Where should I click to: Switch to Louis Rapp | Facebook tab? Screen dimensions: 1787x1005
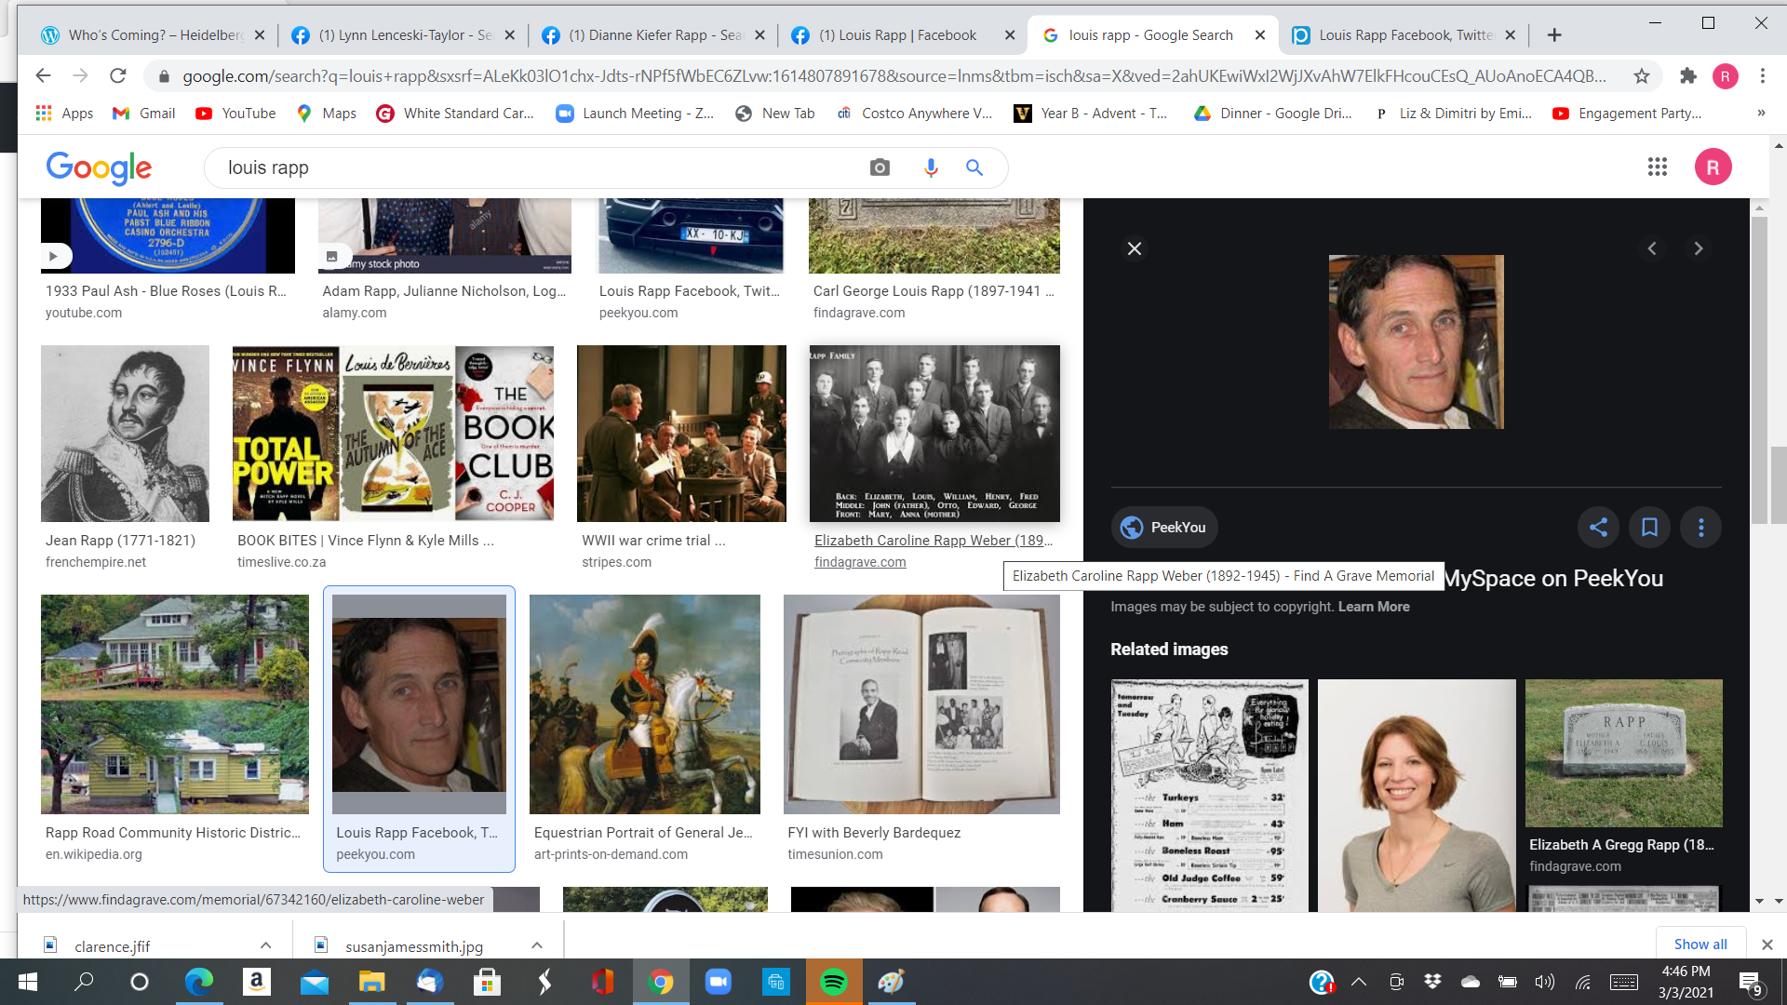897,35
